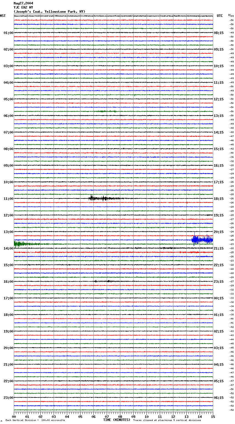Select the 14:00 MST time label
This screenshot has height=424, width=235.
click(x=9, y=248)
